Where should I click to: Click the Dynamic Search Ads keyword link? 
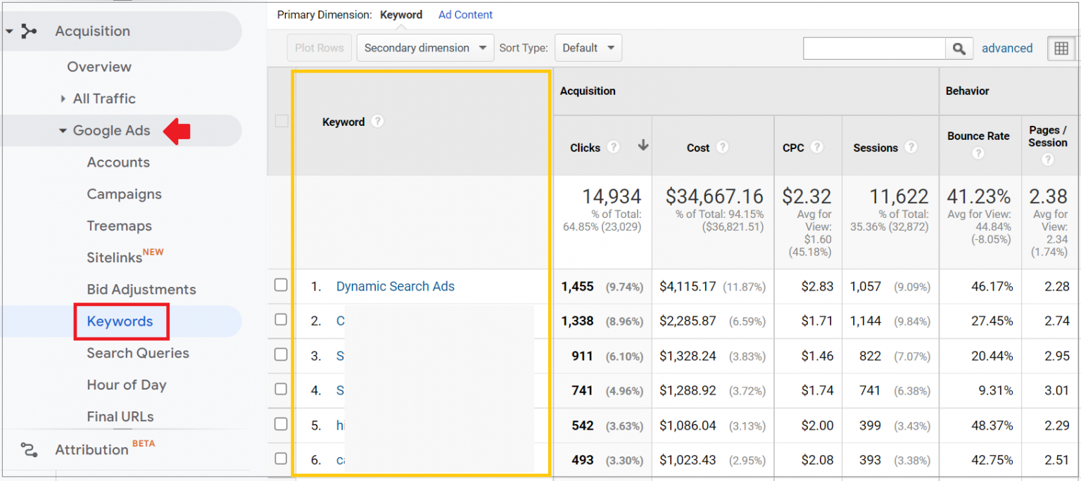pyautogui.click(x=395, y=286)
